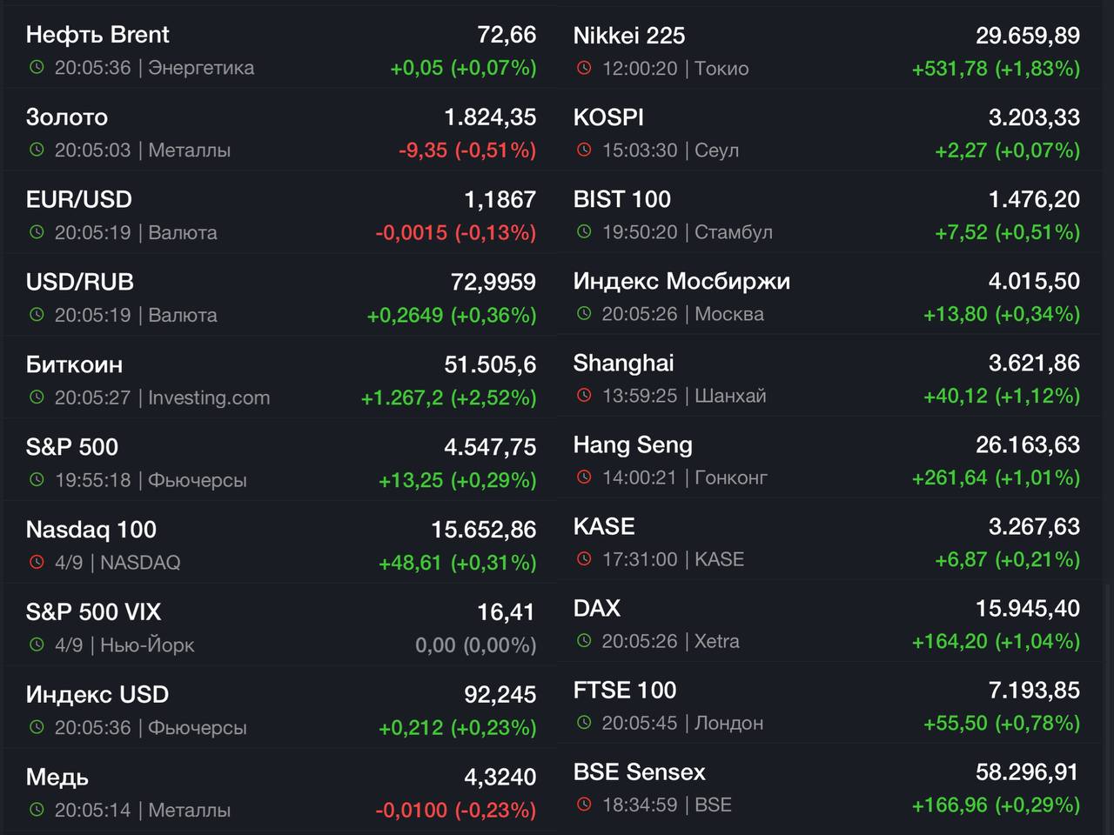The width and height of the screenshot is (1114, 835).
Task: Click the green clock icon in DAX row
Action: click(x=584, y=641)
